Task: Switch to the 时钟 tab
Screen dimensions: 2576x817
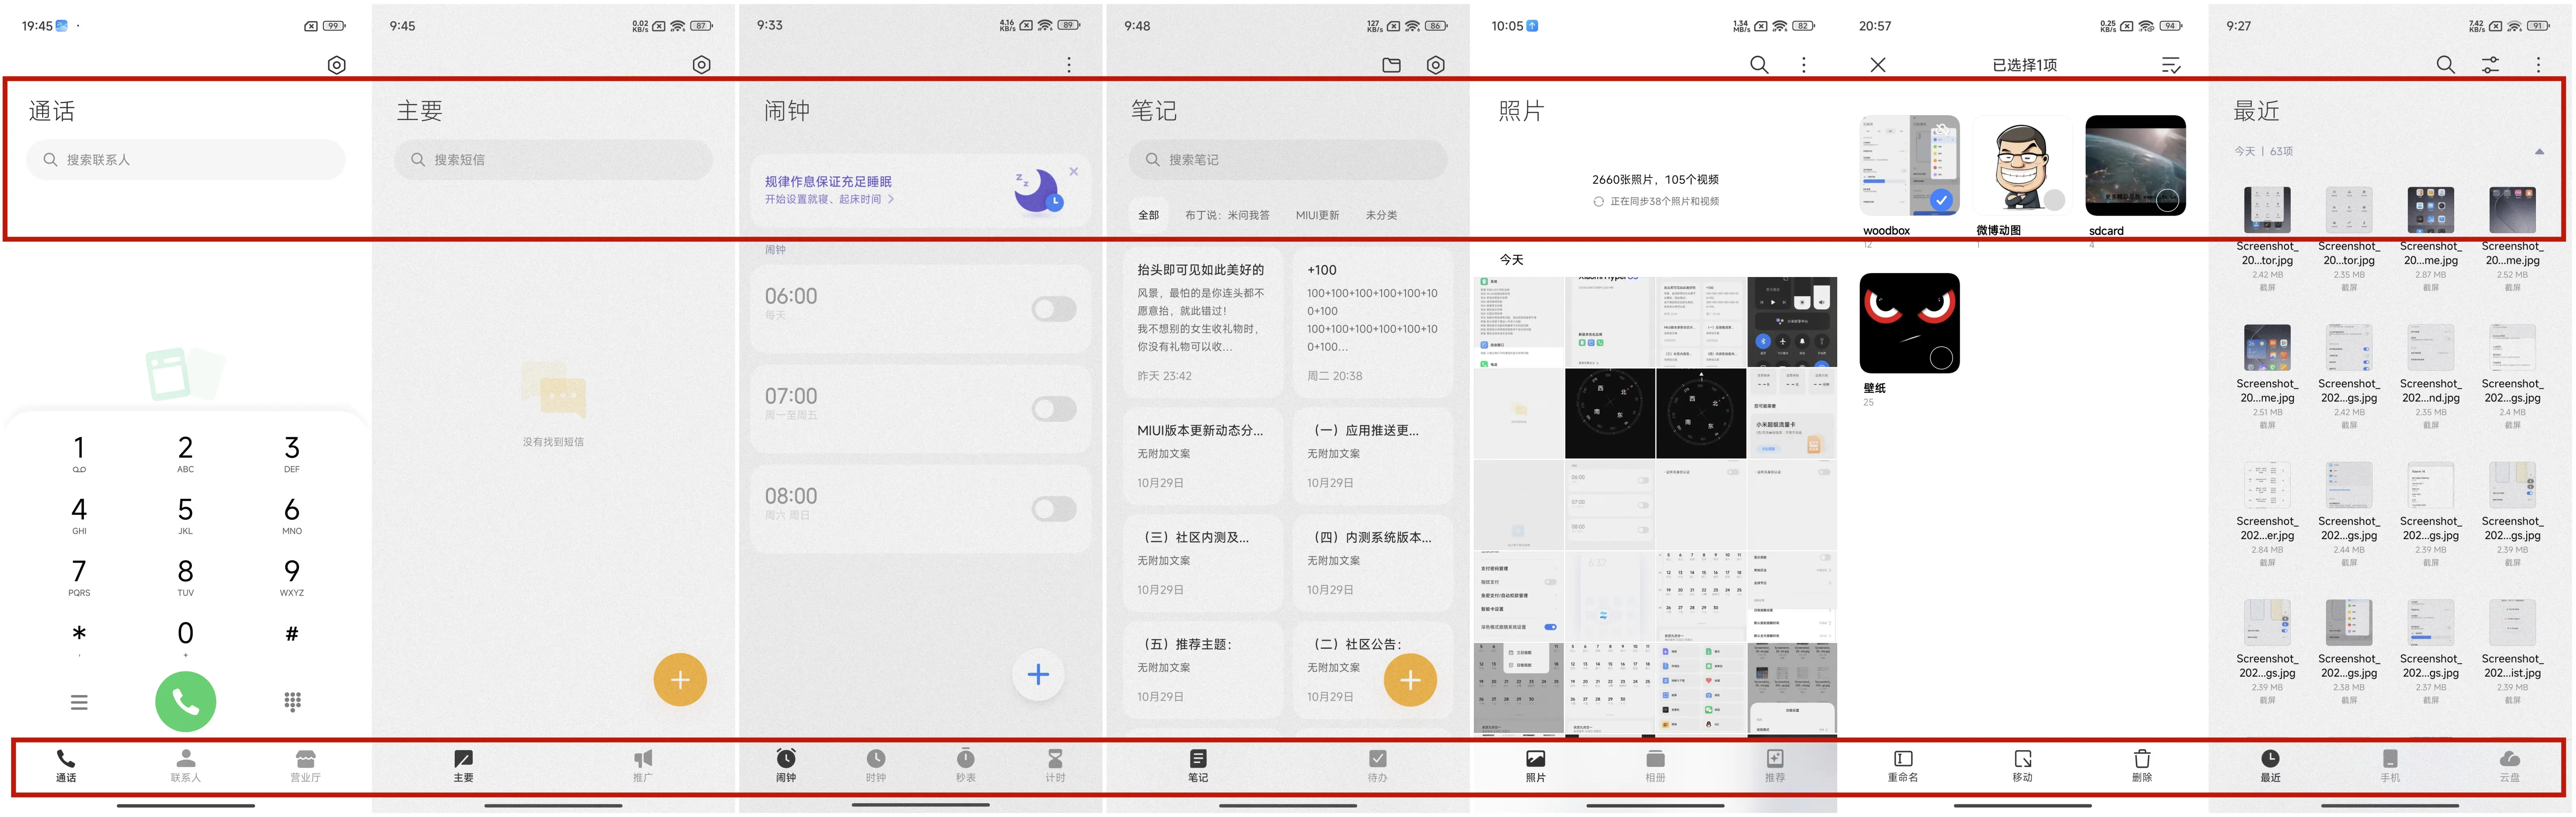Action: click(876, 766)
